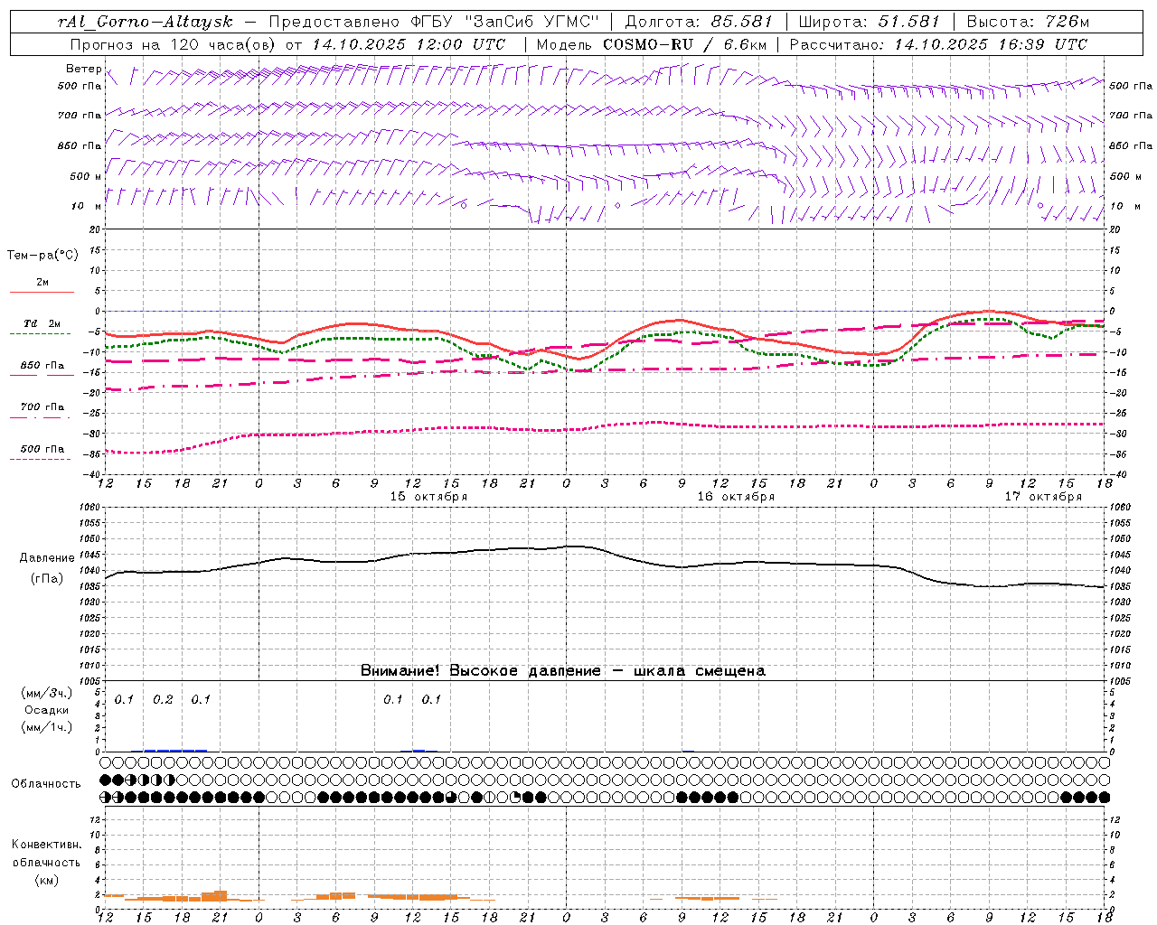This screenshot has height=925, width=1157.
Task: Click the '500 гПа' temperature legend entry
Action: (42, 449)
